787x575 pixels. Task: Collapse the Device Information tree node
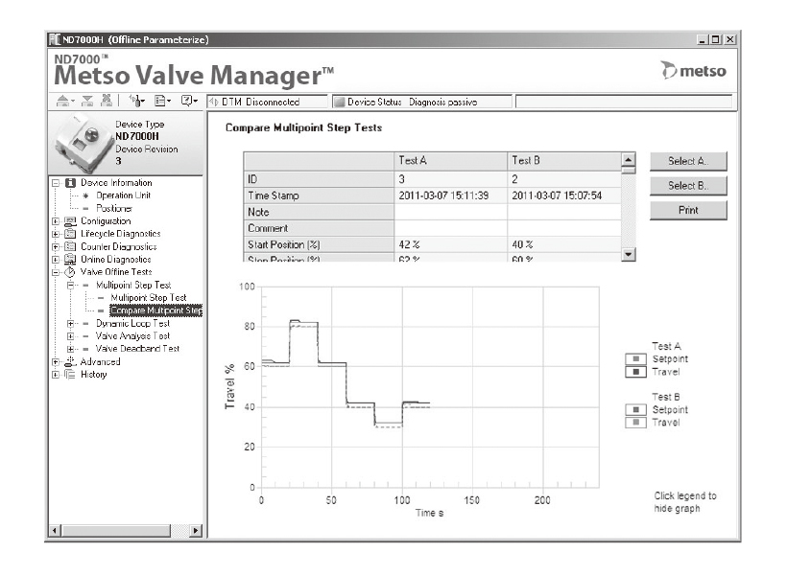[x=56, y=183]
